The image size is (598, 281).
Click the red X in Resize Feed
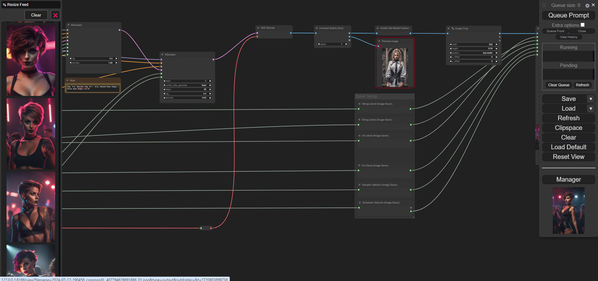(55, 15)
